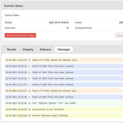Click message 'Total of 9 files failed the malware scan'
The width and height of the screenshot is (123, 123).
pos(55,91)
